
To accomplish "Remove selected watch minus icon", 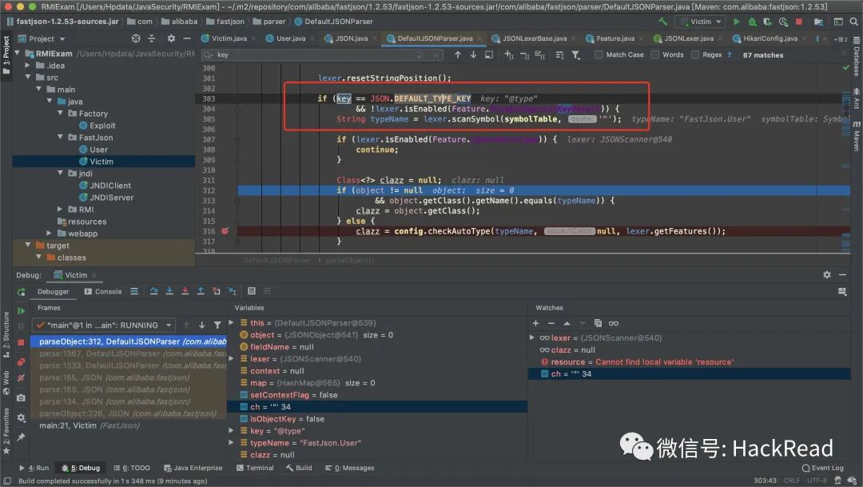I will (551, 323).
